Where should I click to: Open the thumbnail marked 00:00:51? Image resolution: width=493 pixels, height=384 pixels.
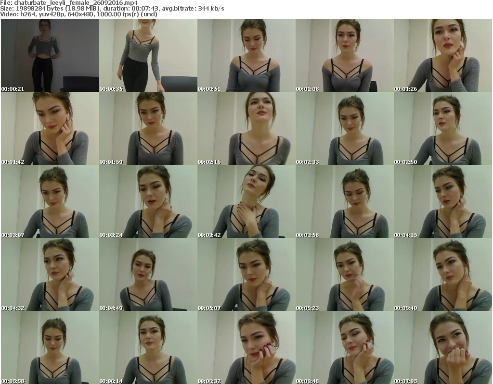tap(246, 55)
